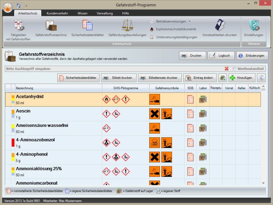The image size is (273, 205).
Task: Click the Vorrat column header
Action: pyautogui.click(x=229, y=88)
